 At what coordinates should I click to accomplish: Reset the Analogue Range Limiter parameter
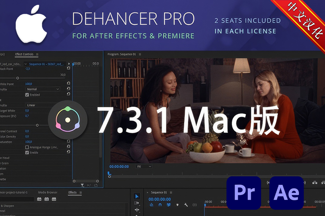pyautogui.click(x=68, y=147)
